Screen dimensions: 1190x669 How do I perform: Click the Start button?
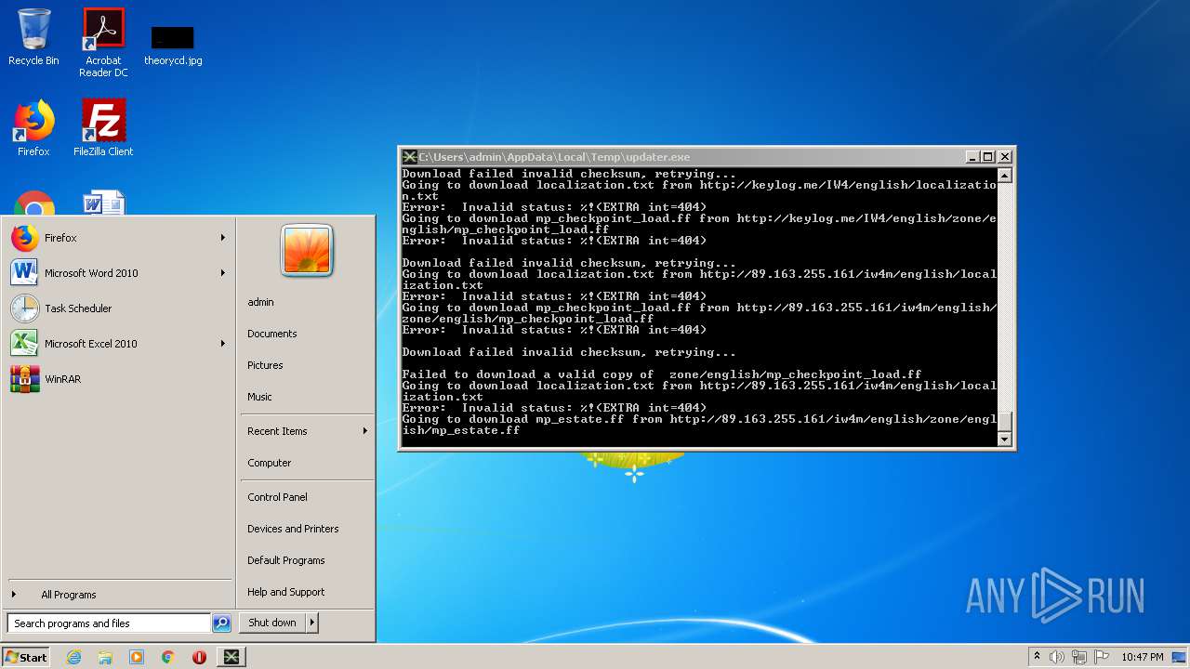(x=26, y=657)
